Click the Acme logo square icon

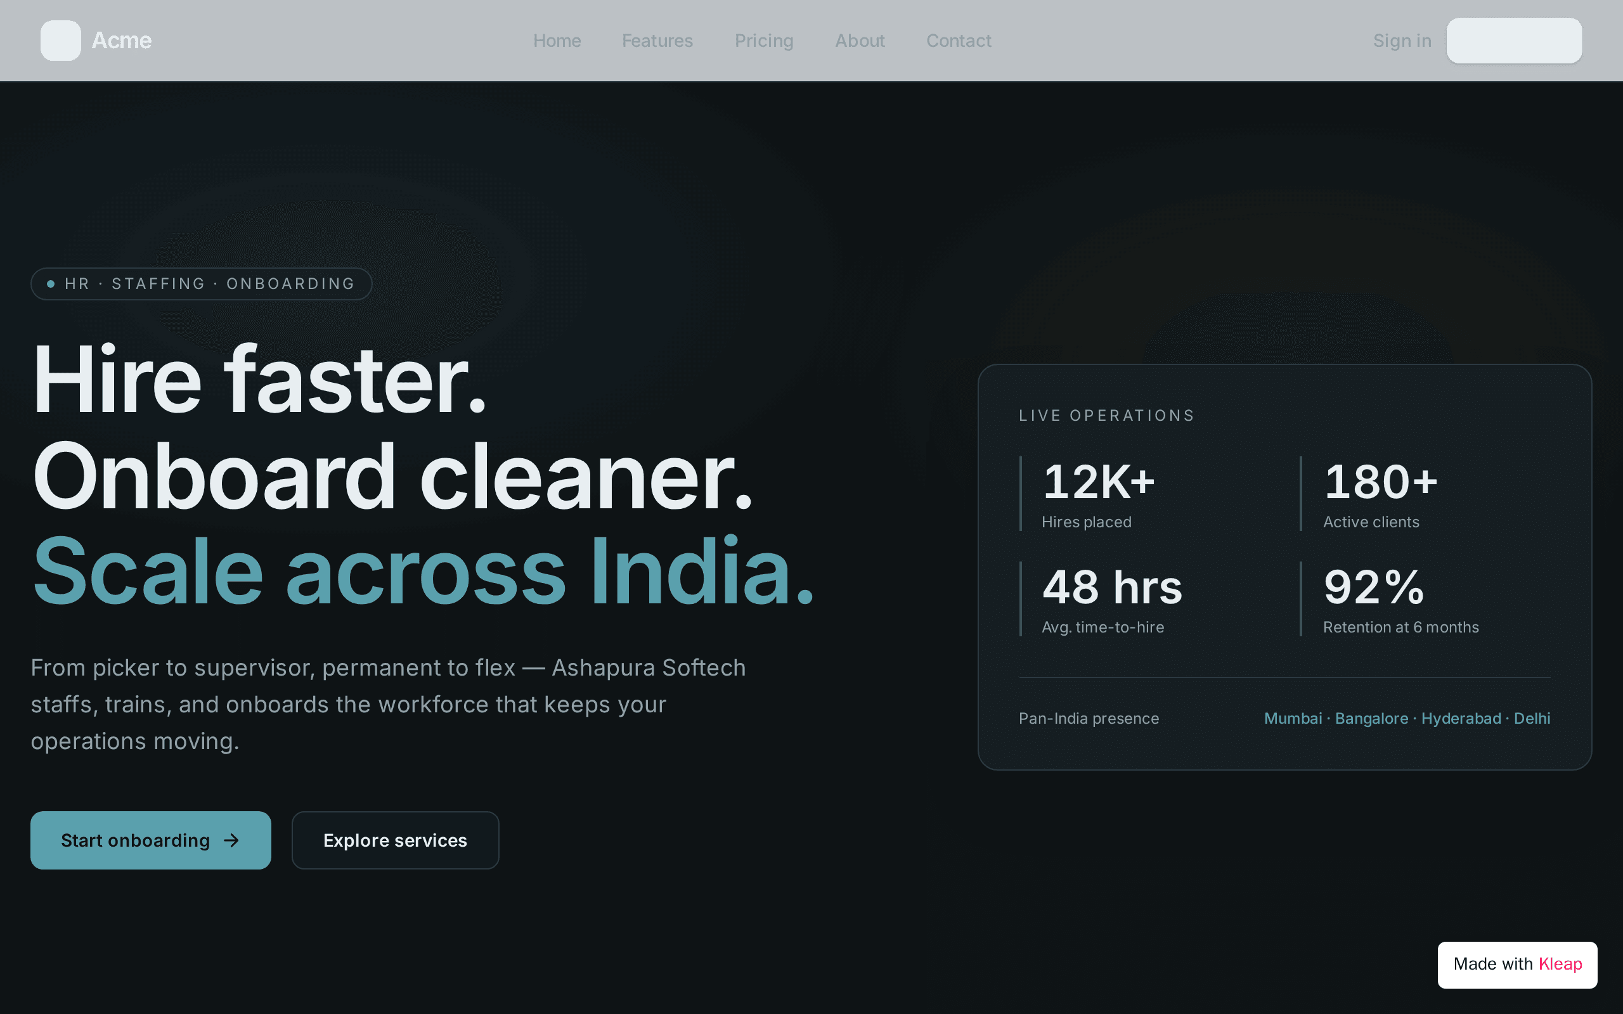click(x=60, y=40)
